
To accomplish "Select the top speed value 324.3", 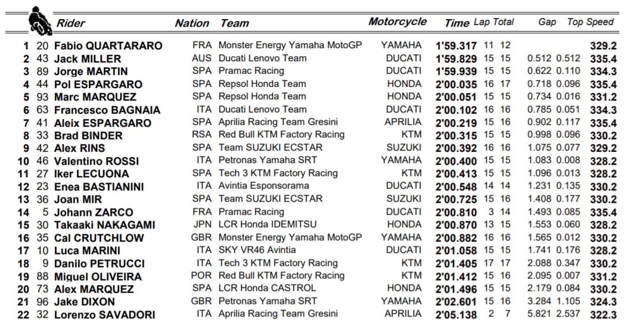I will [x=603, y=301].
